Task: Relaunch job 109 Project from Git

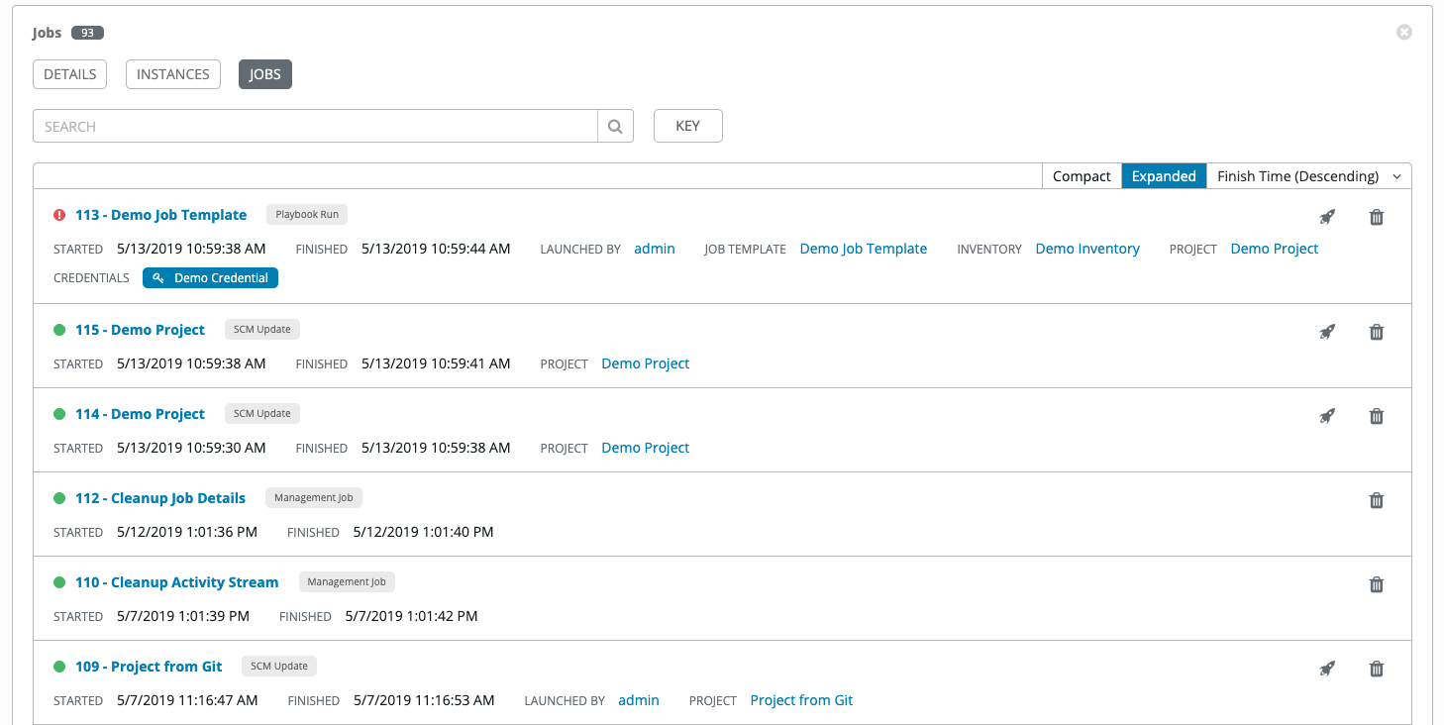Action: [1327, 669]
